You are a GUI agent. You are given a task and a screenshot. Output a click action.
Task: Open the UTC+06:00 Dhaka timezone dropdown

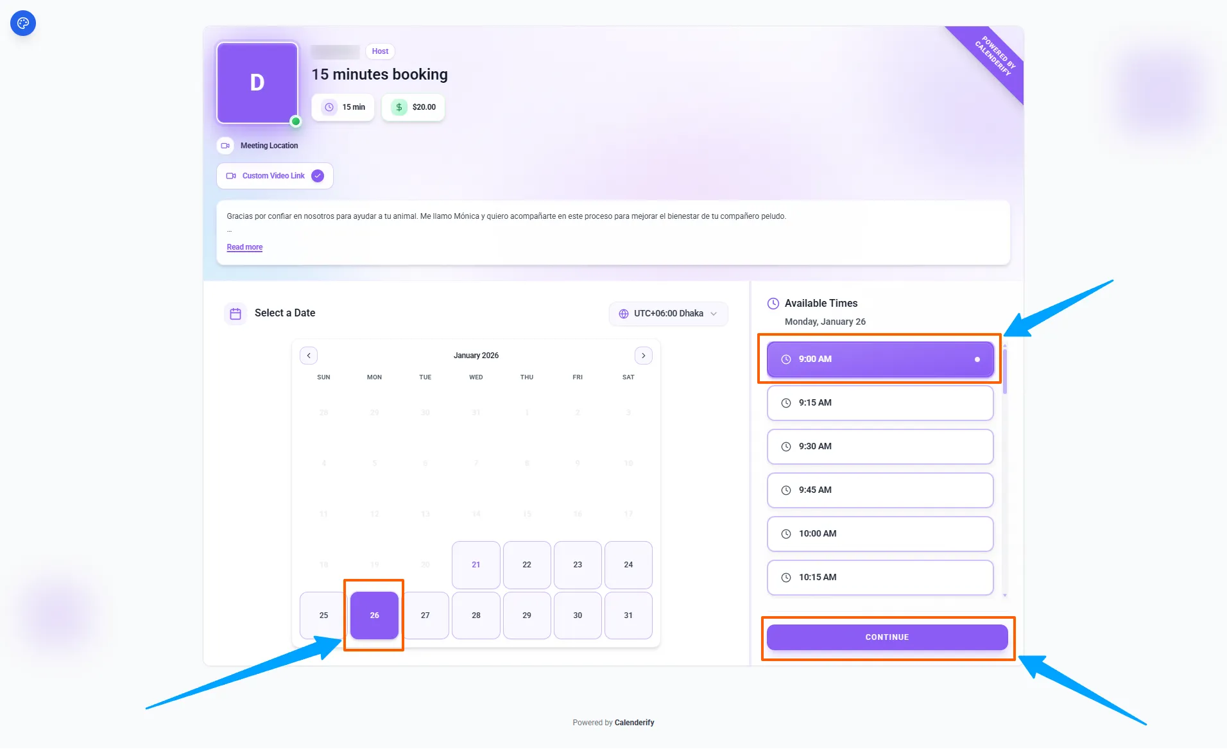coord(669,313)
